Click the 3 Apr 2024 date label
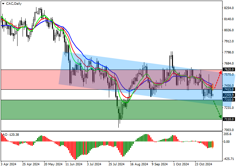Image resolution: width=236 pixels, height=168 pixels. 8,164
